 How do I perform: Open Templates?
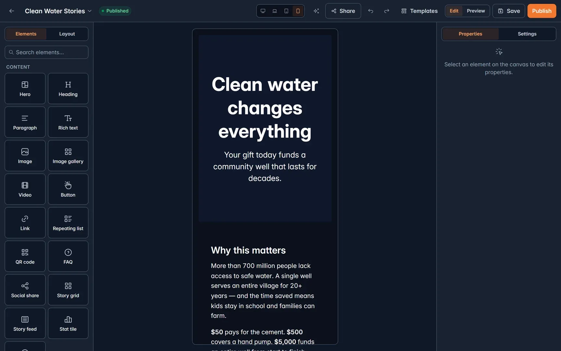point(419,11)
